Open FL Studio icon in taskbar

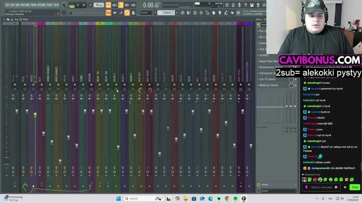click(x=244, y=198)
